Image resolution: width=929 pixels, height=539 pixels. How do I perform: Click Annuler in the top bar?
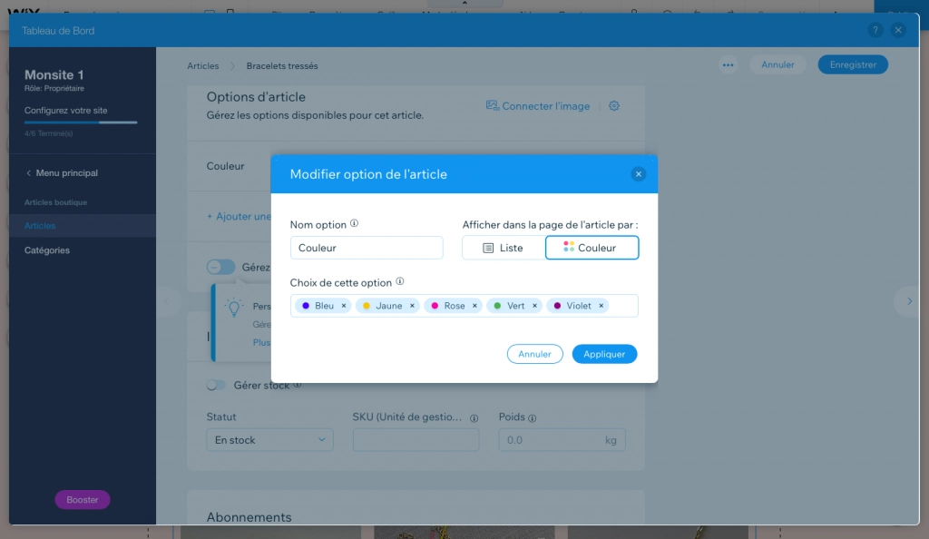pyautogui.click(x=777, y=64)
